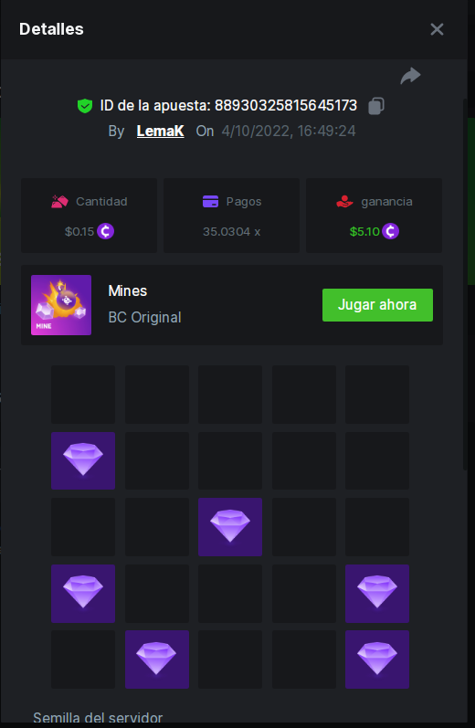Screen dimensions: 475x728
Task: Click the bottom-right gem tile
Action: tap(377, 659)
